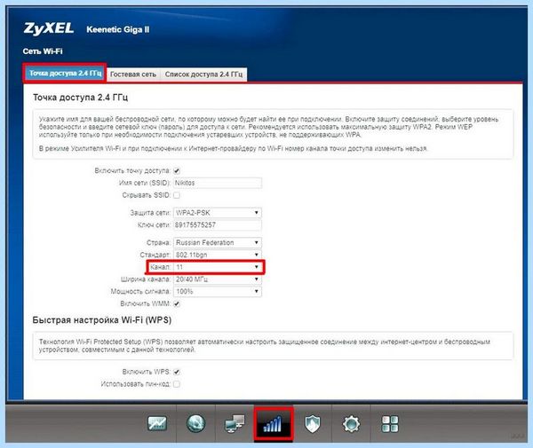Open 'Канал' dropdown showing 11
533x448 pixels.
pyautogui.click(x=218, y=267)
